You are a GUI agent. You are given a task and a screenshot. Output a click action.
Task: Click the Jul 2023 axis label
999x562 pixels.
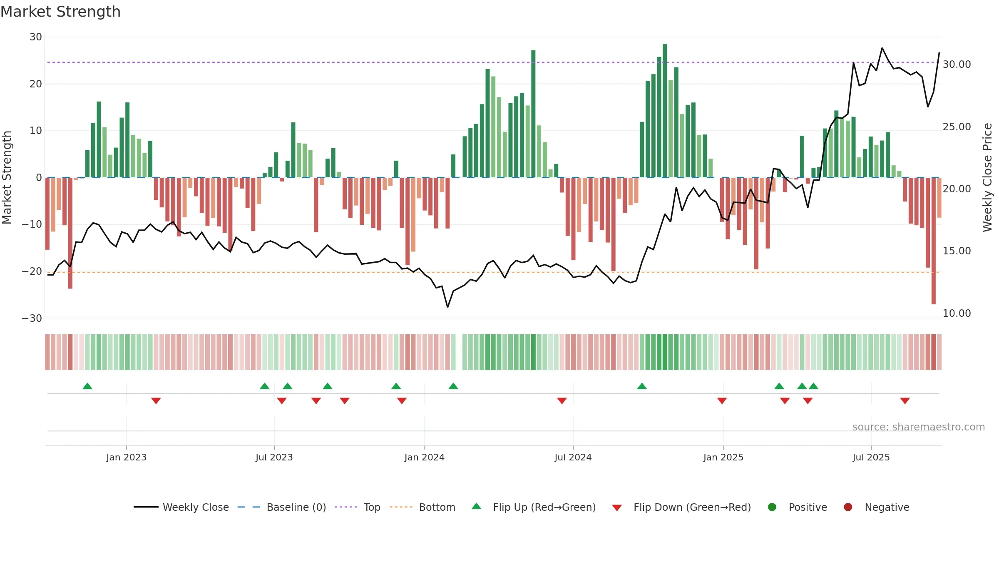(x=274, y=457)
